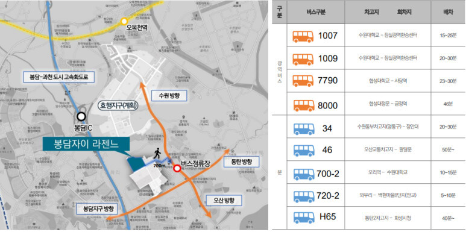The height and width of the screenshot is (232, 466).
Task: Click the orange bus icon beside 8000
Action: pos(303,105)
